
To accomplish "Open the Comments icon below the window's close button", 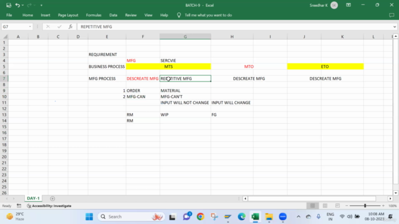I will click(392, 15).
